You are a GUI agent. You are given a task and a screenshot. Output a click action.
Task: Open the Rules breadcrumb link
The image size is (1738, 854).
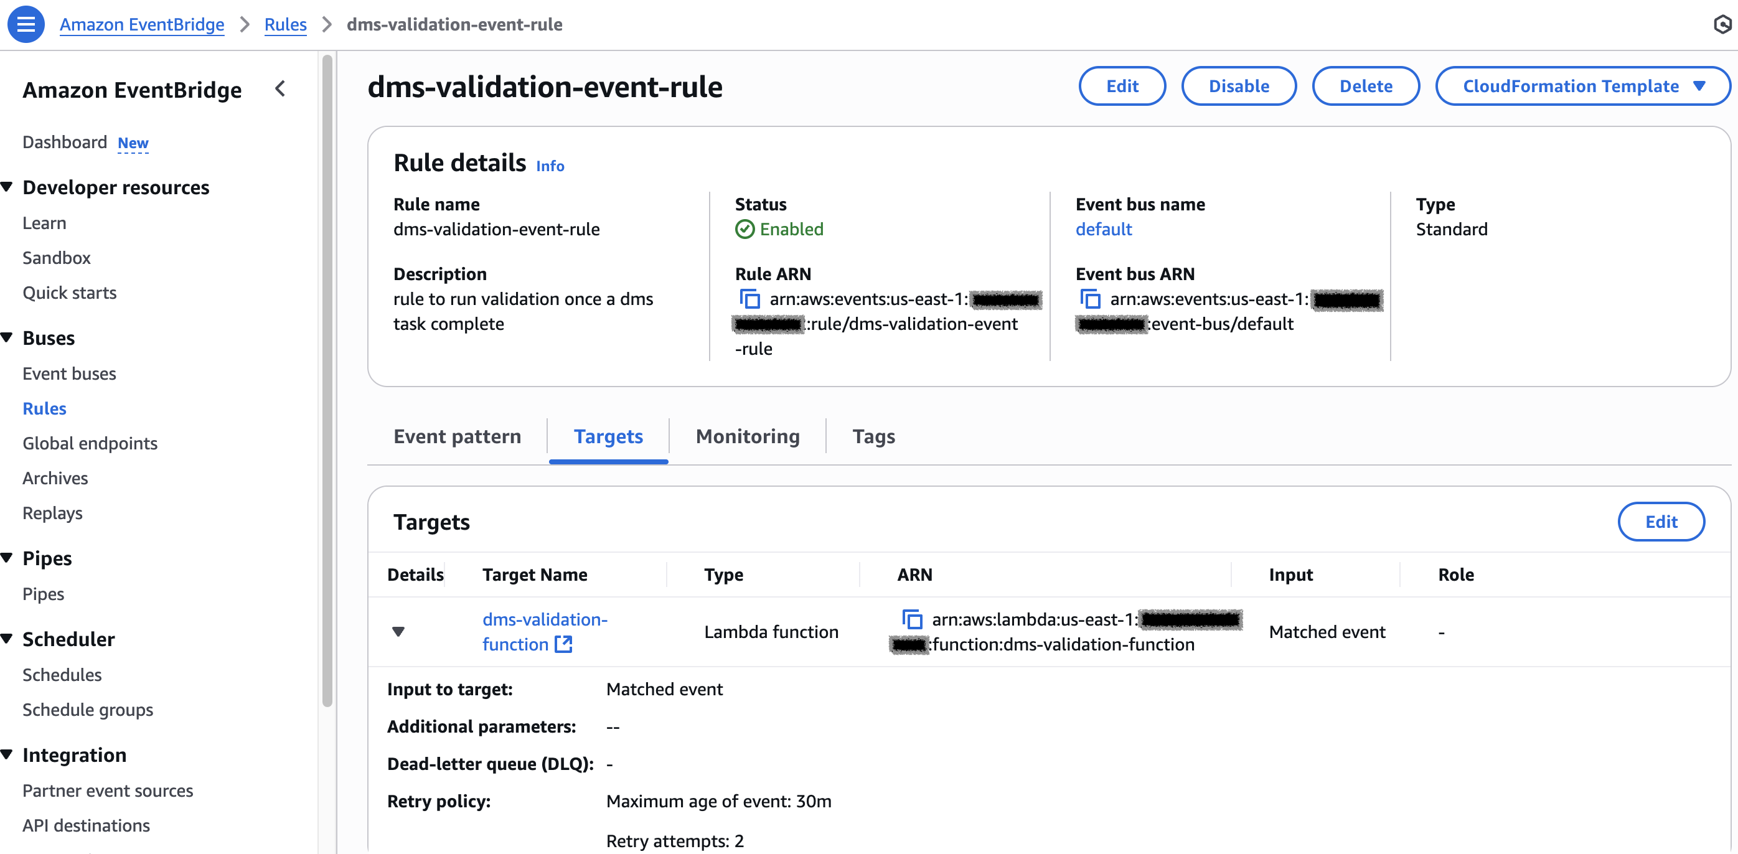point(284,25)
